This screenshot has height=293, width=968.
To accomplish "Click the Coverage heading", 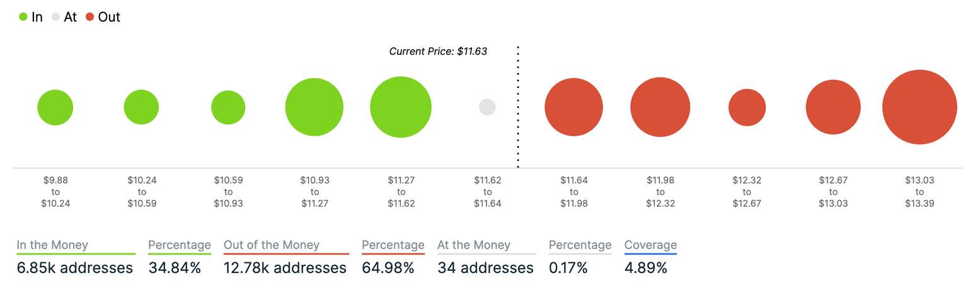I will coord(650,245).
